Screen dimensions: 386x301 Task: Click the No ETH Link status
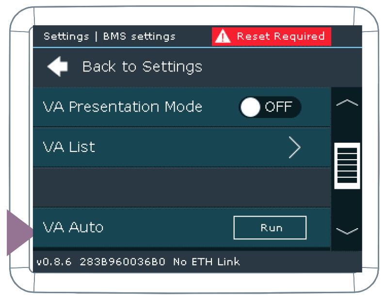coord(206,262)
